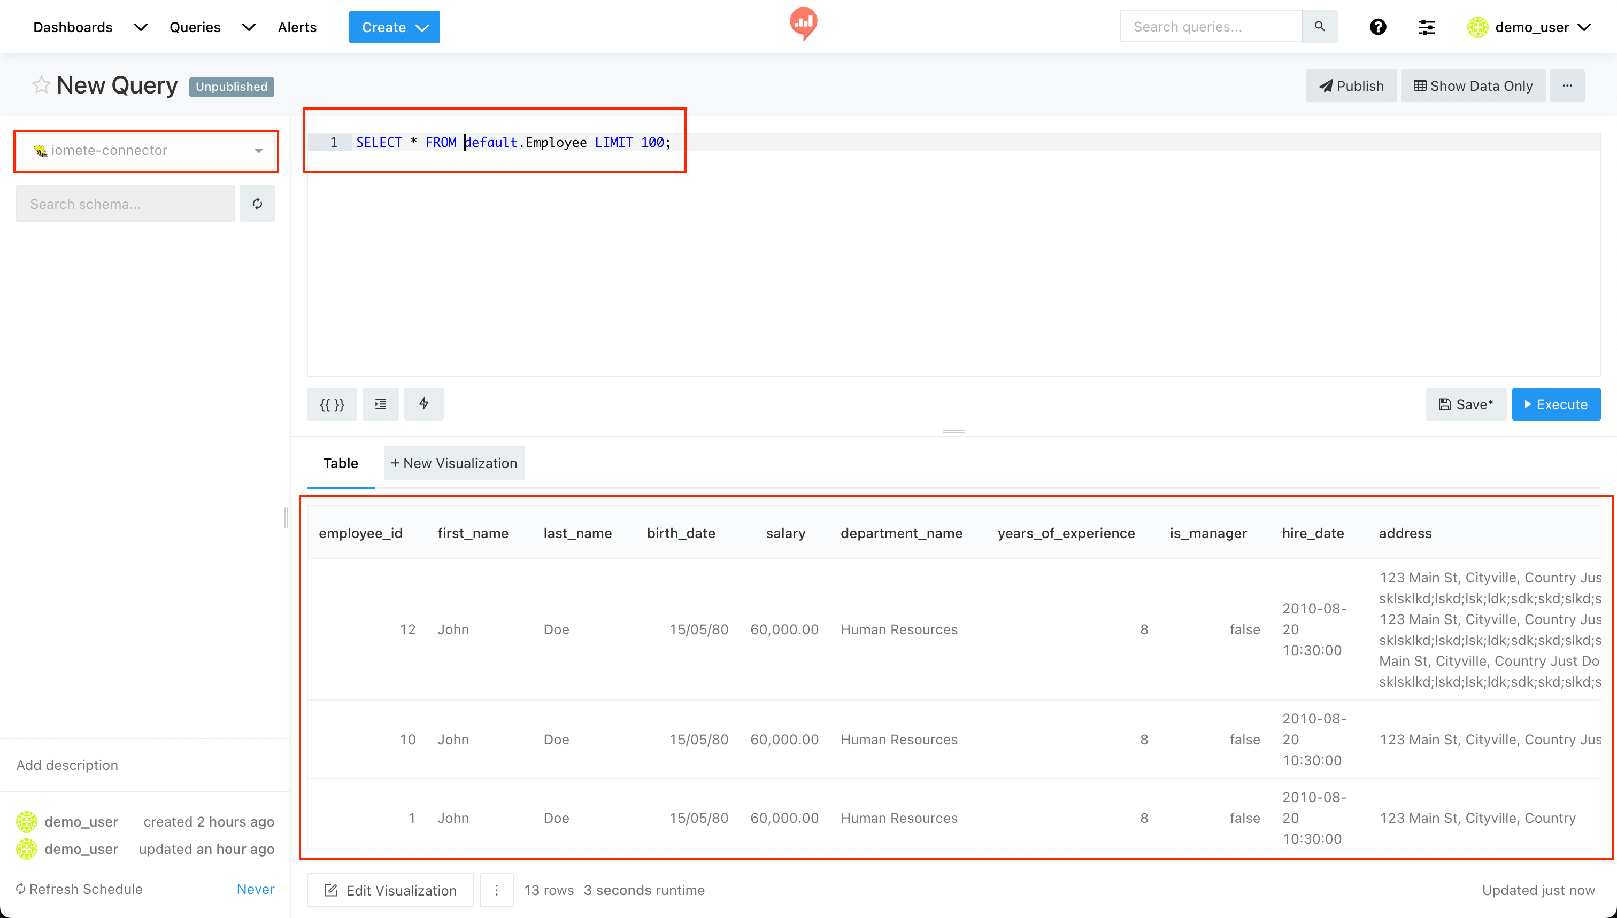Click Add description text
The image size is (1617, 918).
(67, 765)
